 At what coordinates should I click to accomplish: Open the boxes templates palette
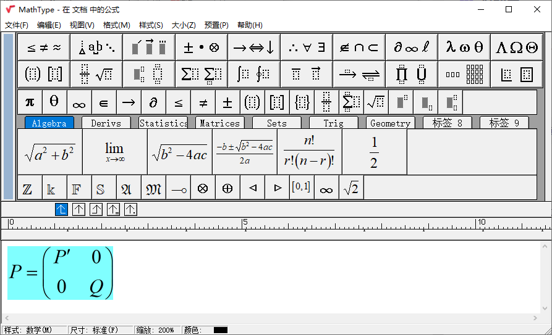tap(516, 74)
